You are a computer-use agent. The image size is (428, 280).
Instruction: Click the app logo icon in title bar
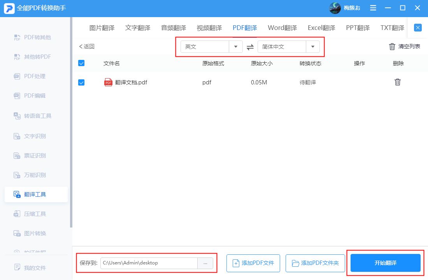pos(9,8)
